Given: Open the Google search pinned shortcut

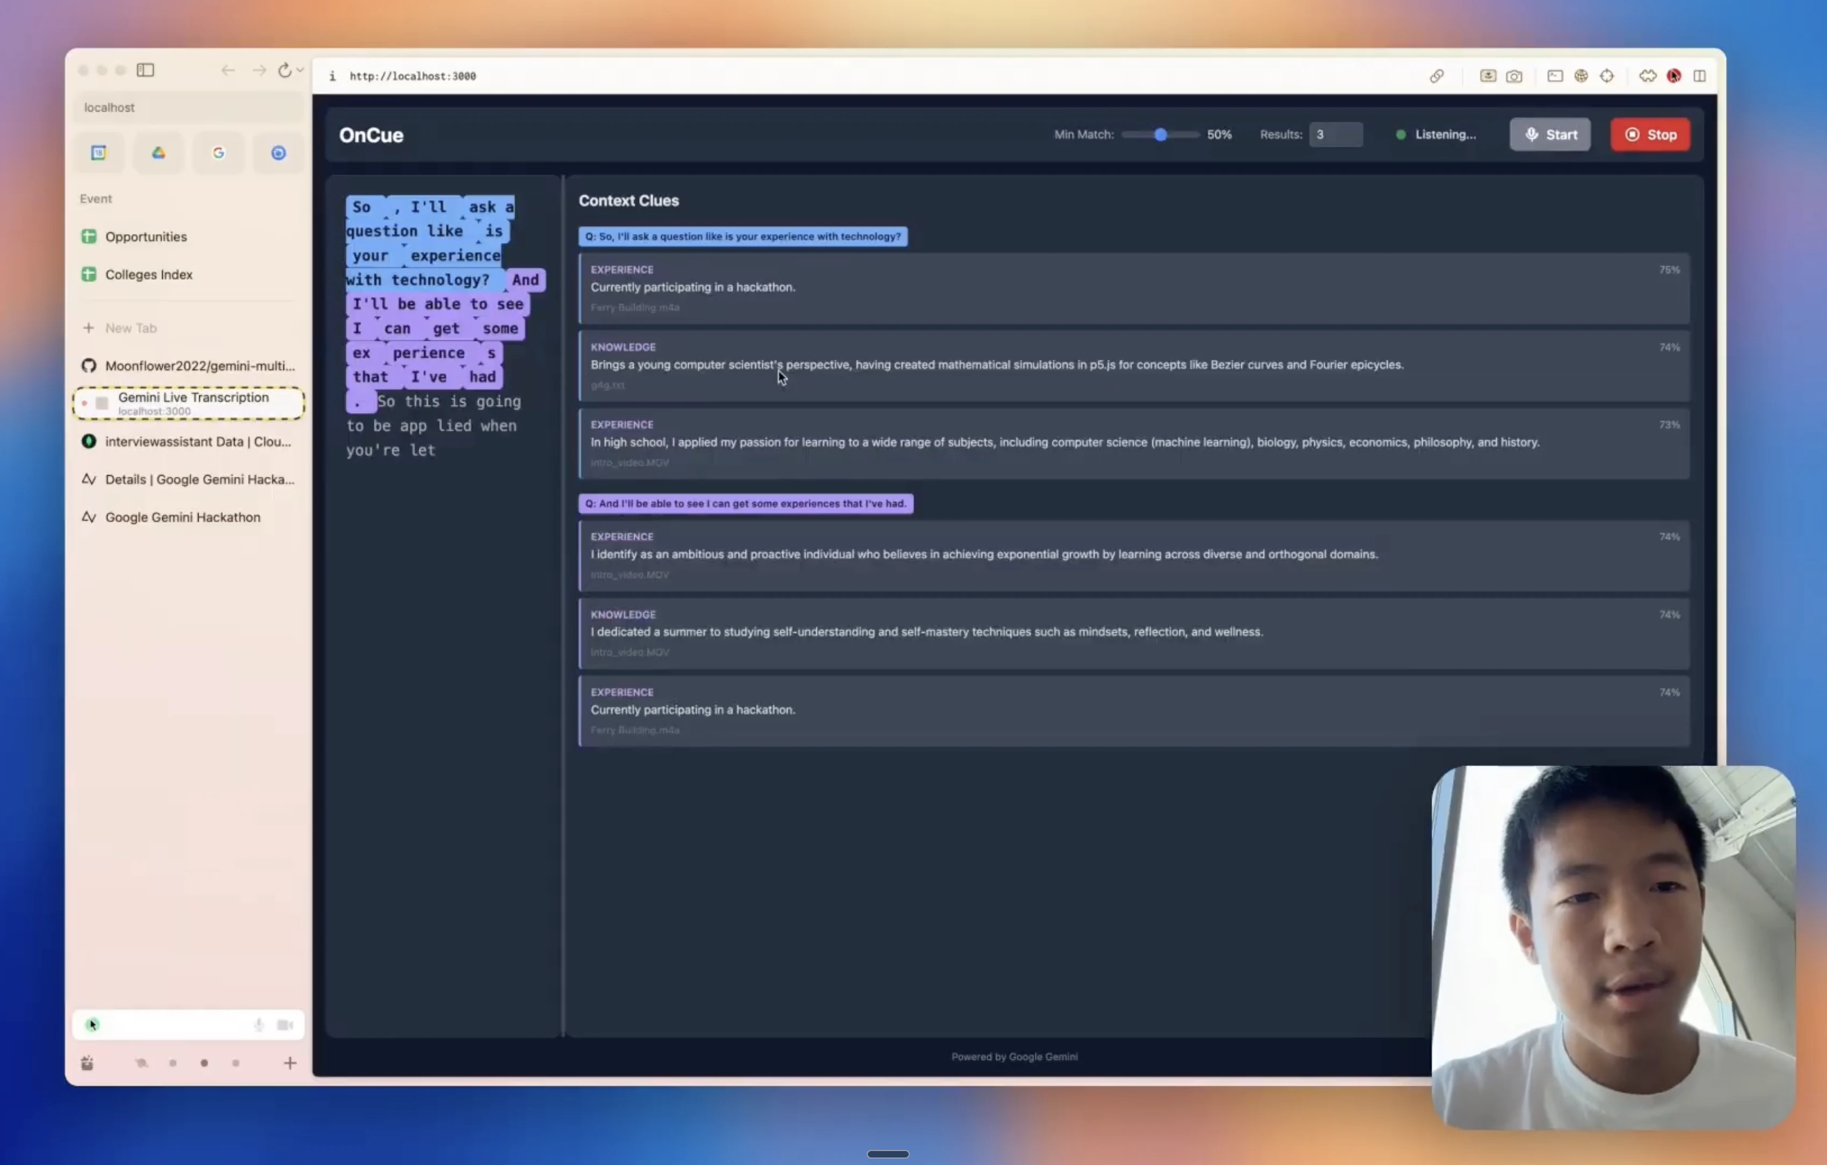Looking at the screenshot, I should pyautogui.click(x=219, y=153).
